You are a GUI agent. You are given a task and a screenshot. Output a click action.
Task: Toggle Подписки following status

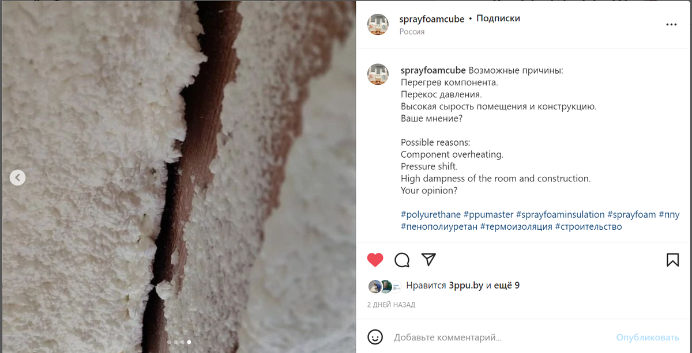(x=498, y=18)
